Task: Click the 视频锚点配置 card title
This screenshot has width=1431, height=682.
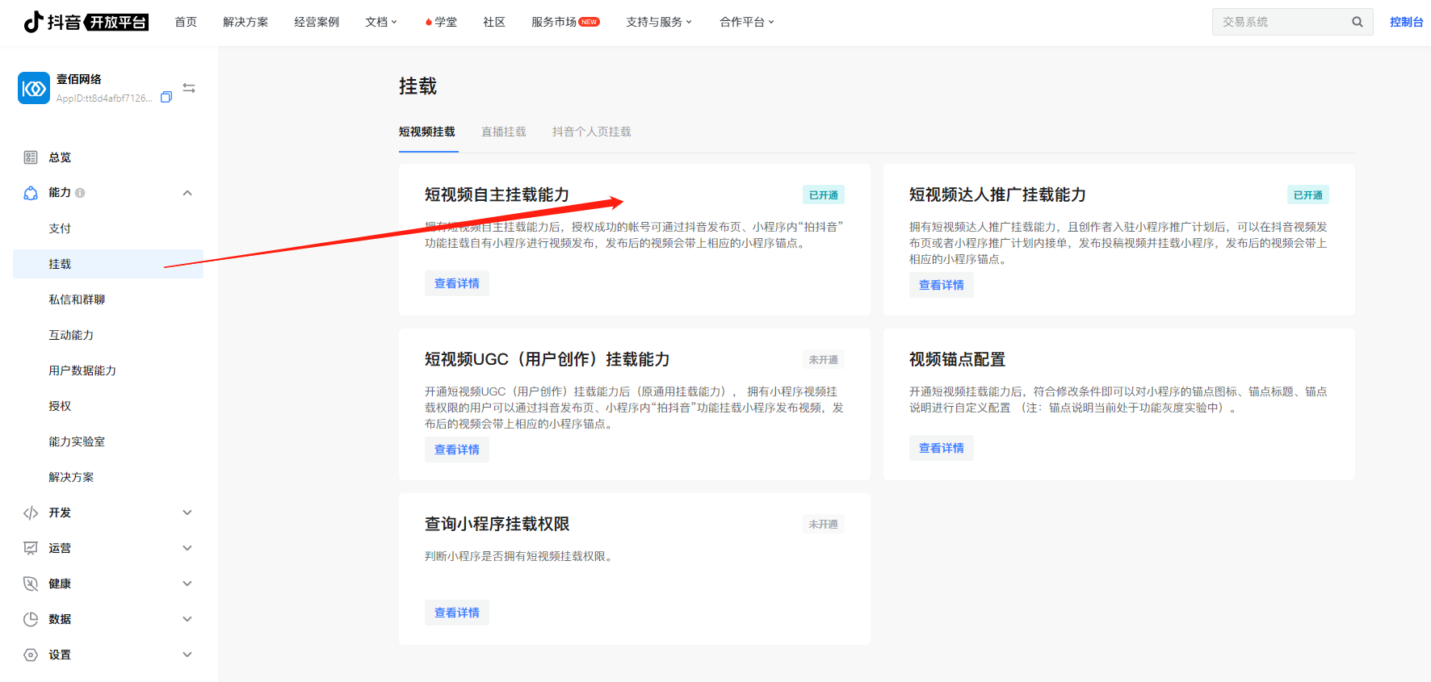Action: 957,359
